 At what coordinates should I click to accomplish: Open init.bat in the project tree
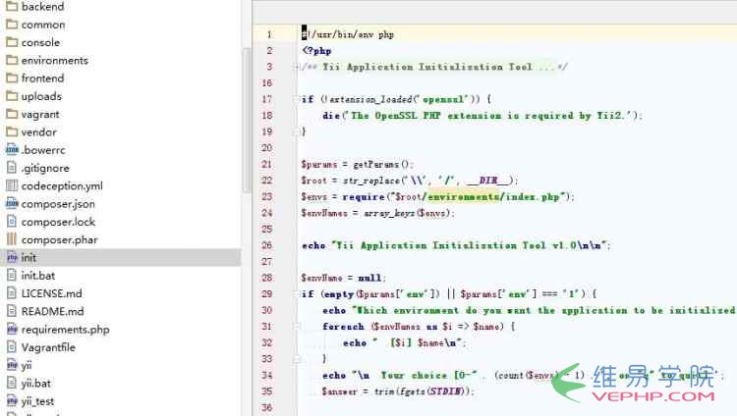point(38,275)
